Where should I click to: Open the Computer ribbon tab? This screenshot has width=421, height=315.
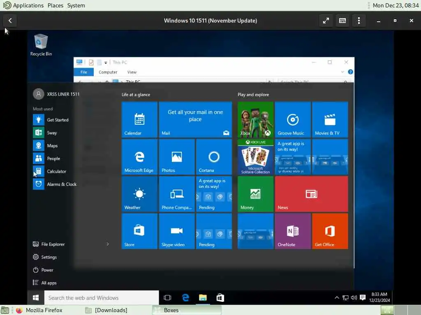(x=108, y=72)
